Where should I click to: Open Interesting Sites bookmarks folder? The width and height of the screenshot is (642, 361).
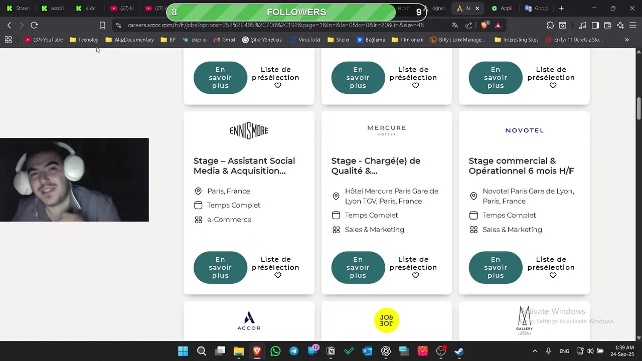coord(517,40)
